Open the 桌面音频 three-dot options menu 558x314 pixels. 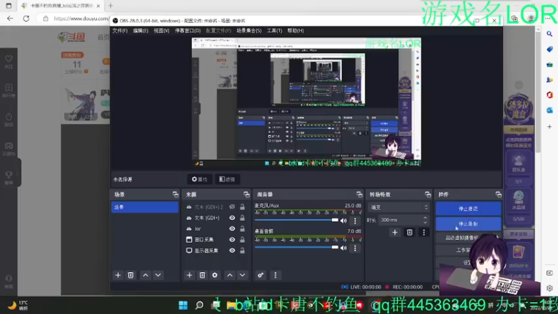[355, 248]
